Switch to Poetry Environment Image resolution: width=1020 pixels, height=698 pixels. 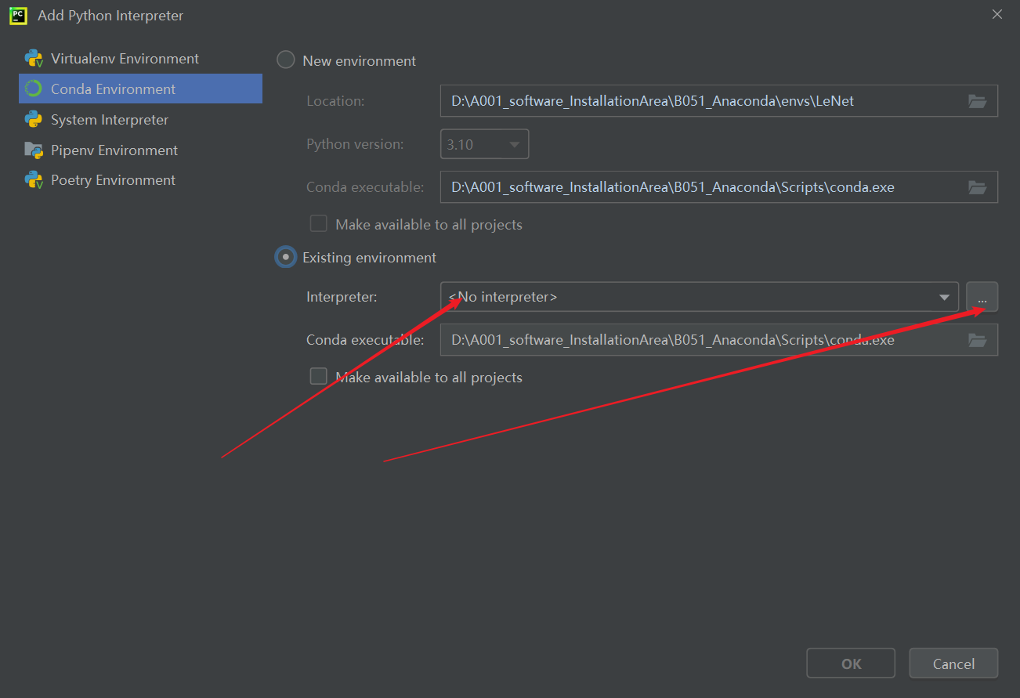point(140,180)
